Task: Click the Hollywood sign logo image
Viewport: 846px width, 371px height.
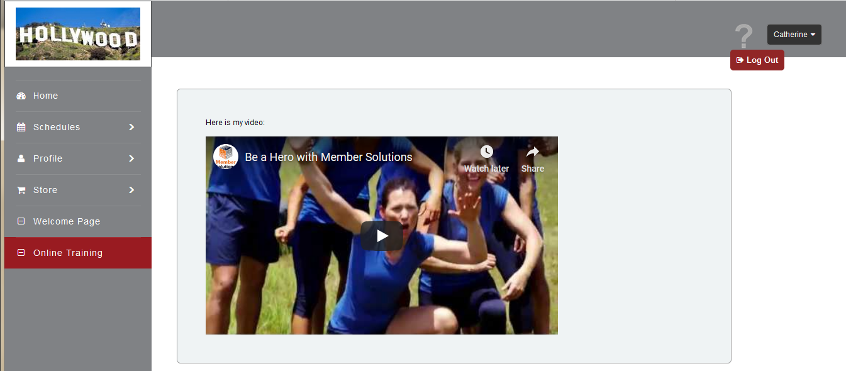Action: (x=78, y=34)
